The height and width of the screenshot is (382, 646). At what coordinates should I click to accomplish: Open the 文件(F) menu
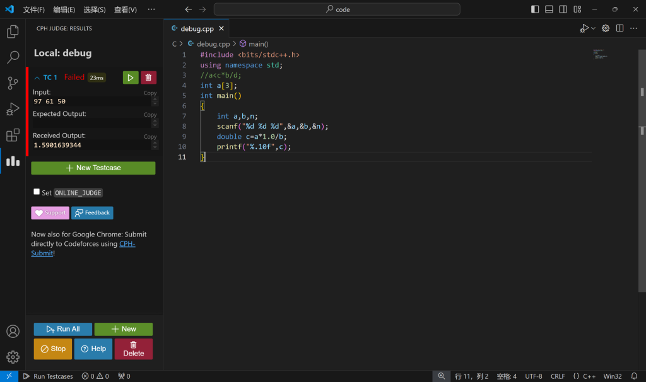[x=34, y=9]
